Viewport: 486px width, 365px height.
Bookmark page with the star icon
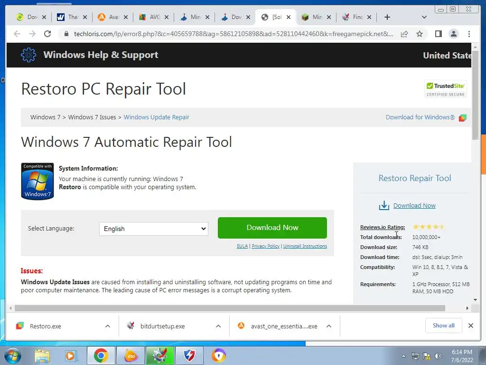[x=420, y=34]
